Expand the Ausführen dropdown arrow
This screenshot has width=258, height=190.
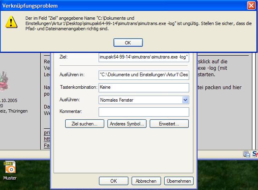[x=185, y=100]
